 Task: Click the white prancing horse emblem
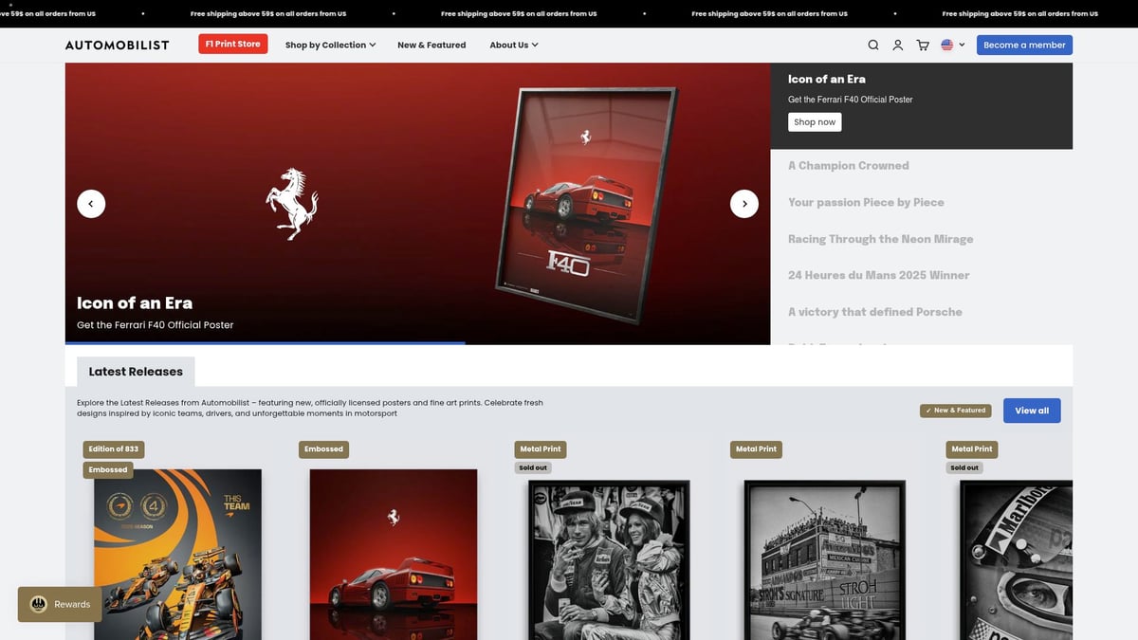292,204
